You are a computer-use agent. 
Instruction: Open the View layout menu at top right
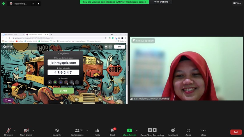237,3
